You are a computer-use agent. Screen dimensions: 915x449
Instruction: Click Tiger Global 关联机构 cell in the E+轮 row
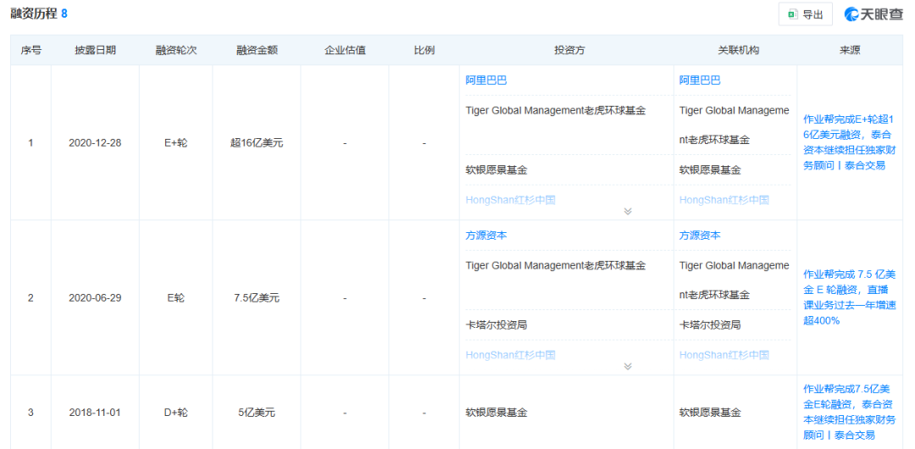tap(734, 125)
